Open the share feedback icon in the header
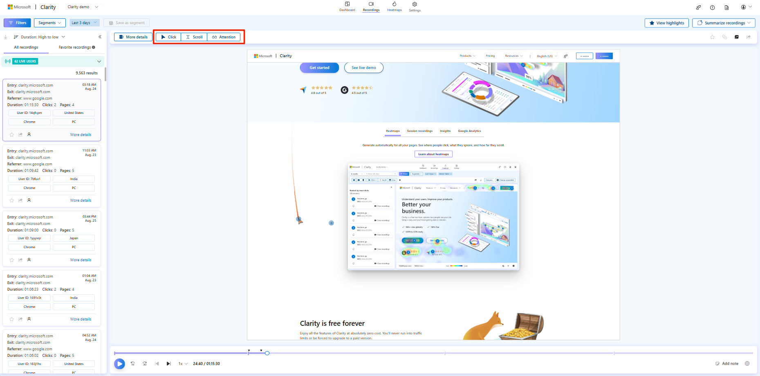The image size is (760, 376). tap(699, 7)
